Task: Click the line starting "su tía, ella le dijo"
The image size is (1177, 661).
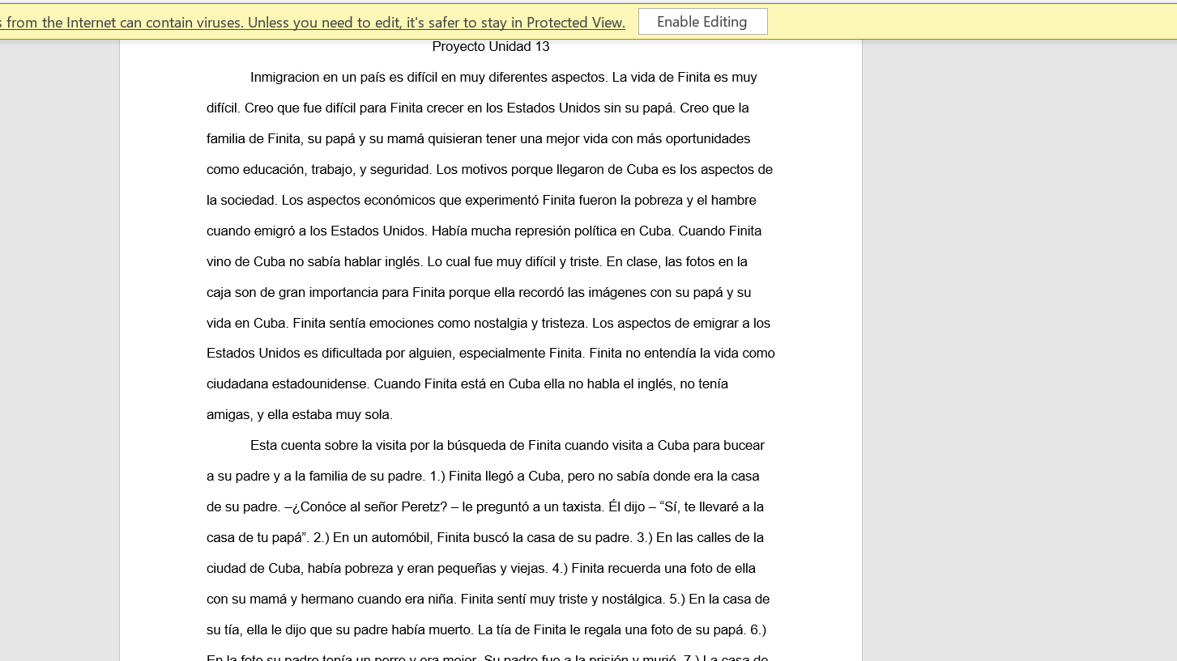Action: 487,630
